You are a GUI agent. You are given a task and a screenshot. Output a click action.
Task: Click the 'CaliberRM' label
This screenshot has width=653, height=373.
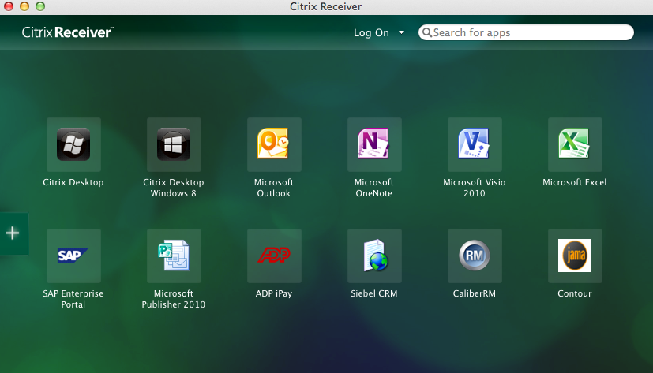pos(475,293)
